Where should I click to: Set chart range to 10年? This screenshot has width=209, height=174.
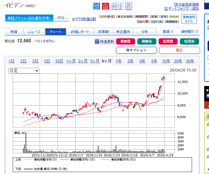point(166,61)
